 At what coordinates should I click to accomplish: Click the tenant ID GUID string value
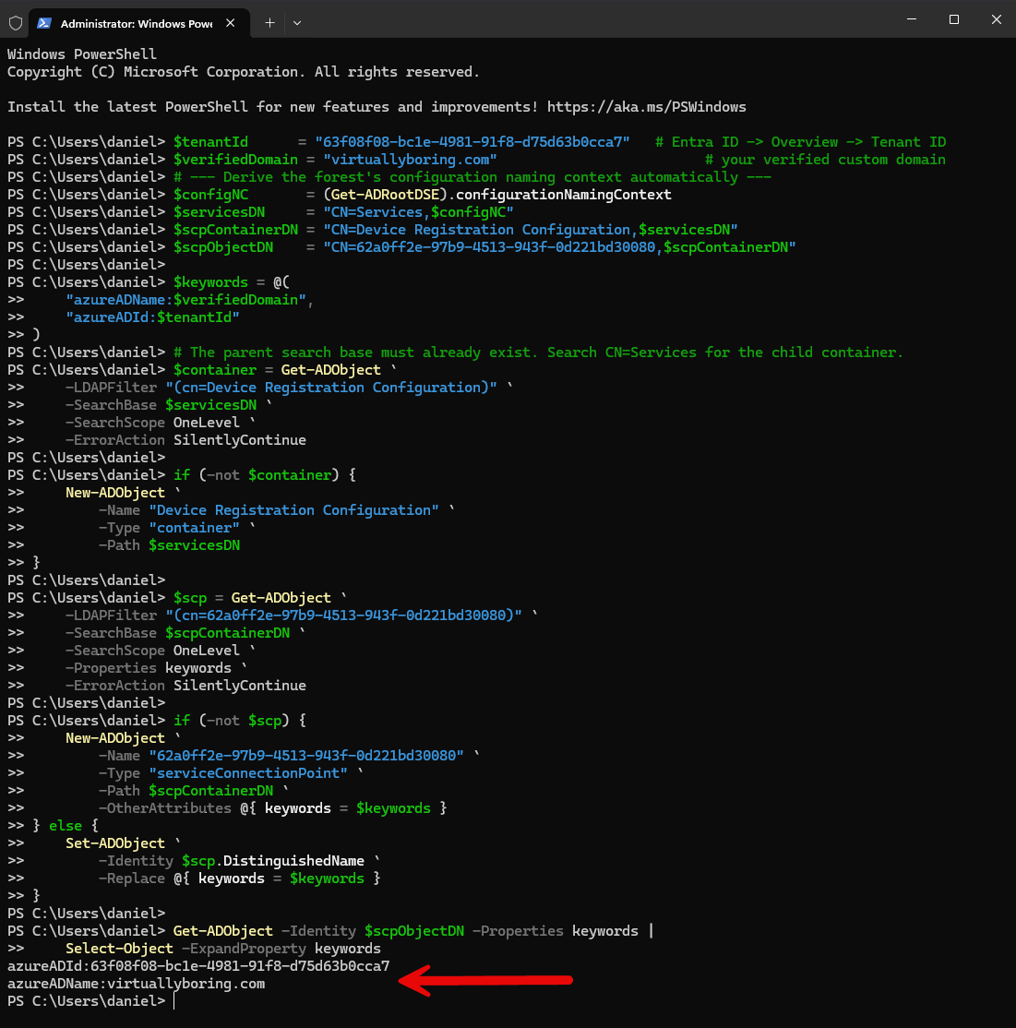(472, 142)
